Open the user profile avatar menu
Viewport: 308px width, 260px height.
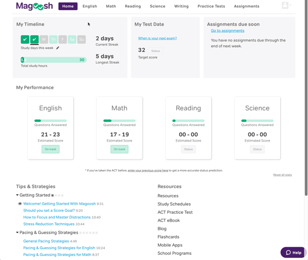[285, 5]
